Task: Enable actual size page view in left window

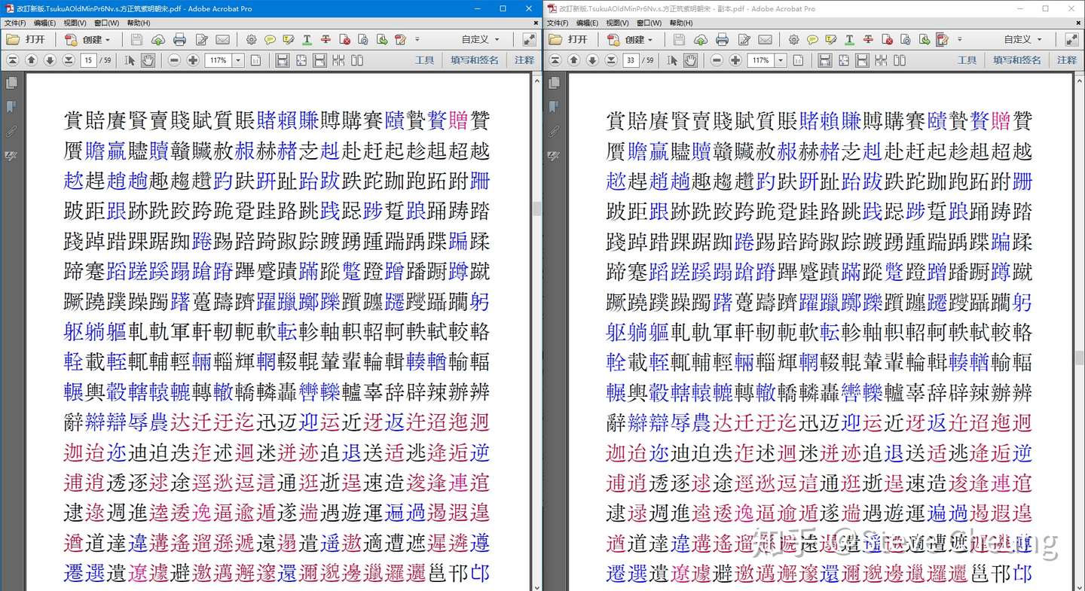Action: click(255, 60)
